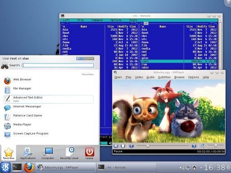
Task: Open the system tray volume control
Action: (182, 168)
